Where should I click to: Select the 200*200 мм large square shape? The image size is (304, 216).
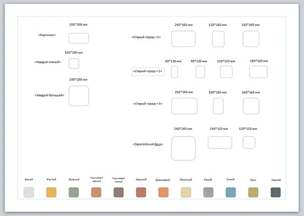click(79, 96)
